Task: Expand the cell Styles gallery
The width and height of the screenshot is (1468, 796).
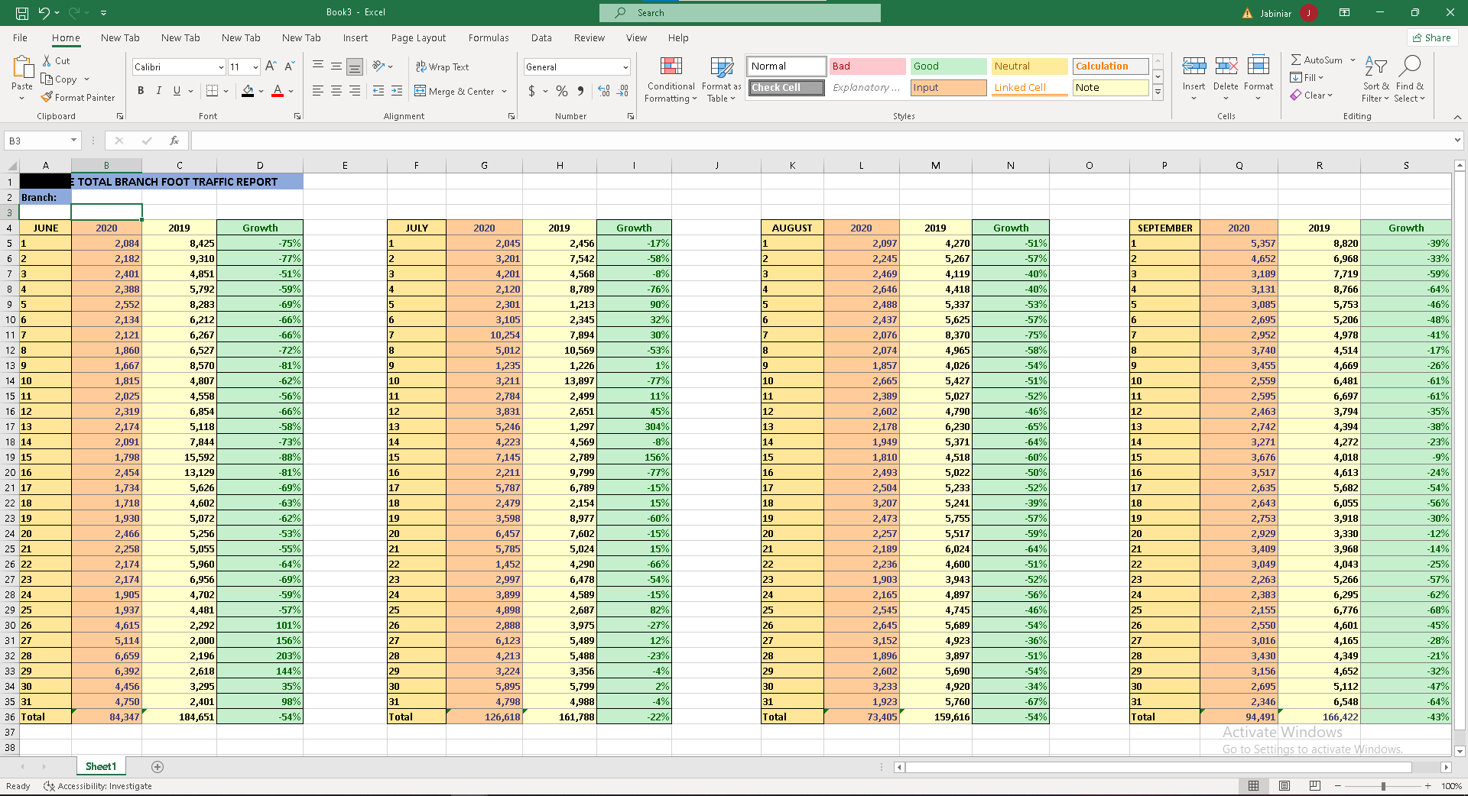Action: (x=1158, y=92)
